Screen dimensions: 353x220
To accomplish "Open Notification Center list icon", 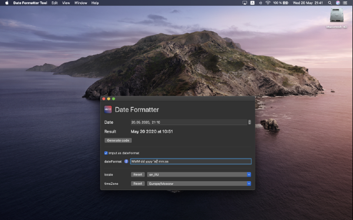I will tap(345, 3).
